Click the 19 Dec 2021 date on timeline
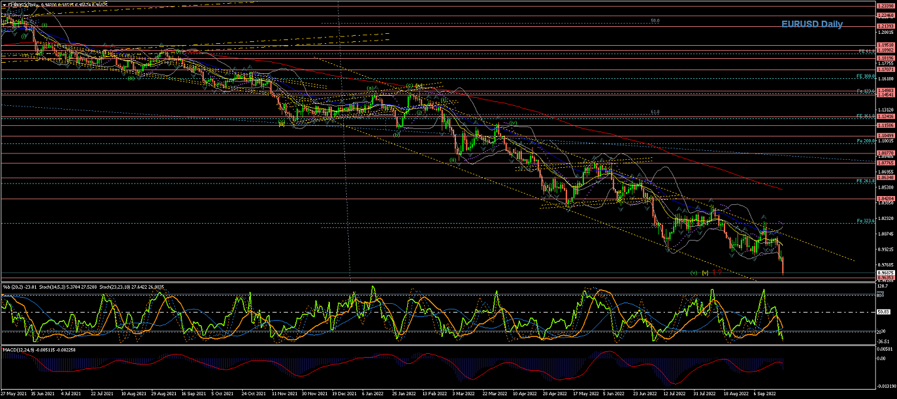 pyautogui.click(x=344, y=395)
